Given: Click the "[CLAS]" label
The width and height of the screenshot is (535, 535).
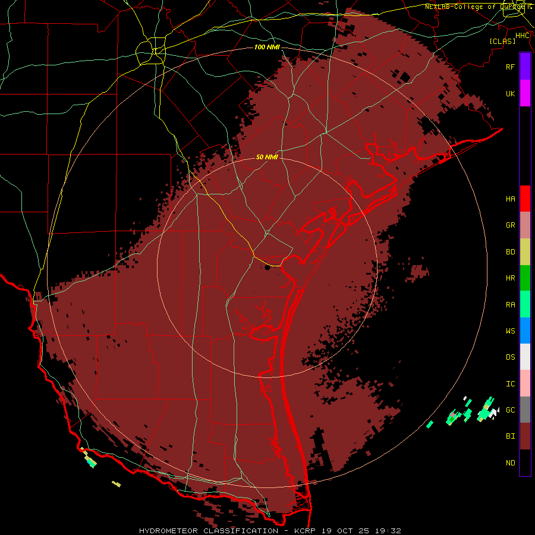Looking at the screenshot, I should click(x=502, y=41).
